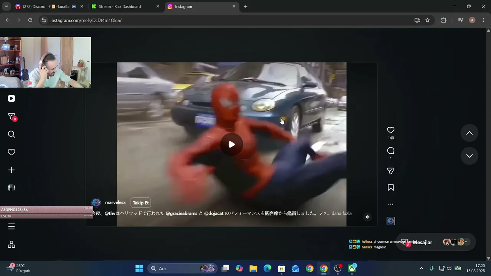Open the OBS Studio taskbar icon
Screen dimensions: 491x276
coord(338,268)
